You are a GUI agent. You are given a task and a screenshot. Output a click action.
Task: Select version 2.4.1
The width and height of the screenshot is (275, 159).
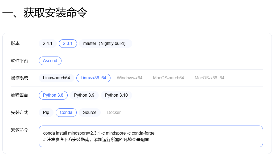coord(48,44)
